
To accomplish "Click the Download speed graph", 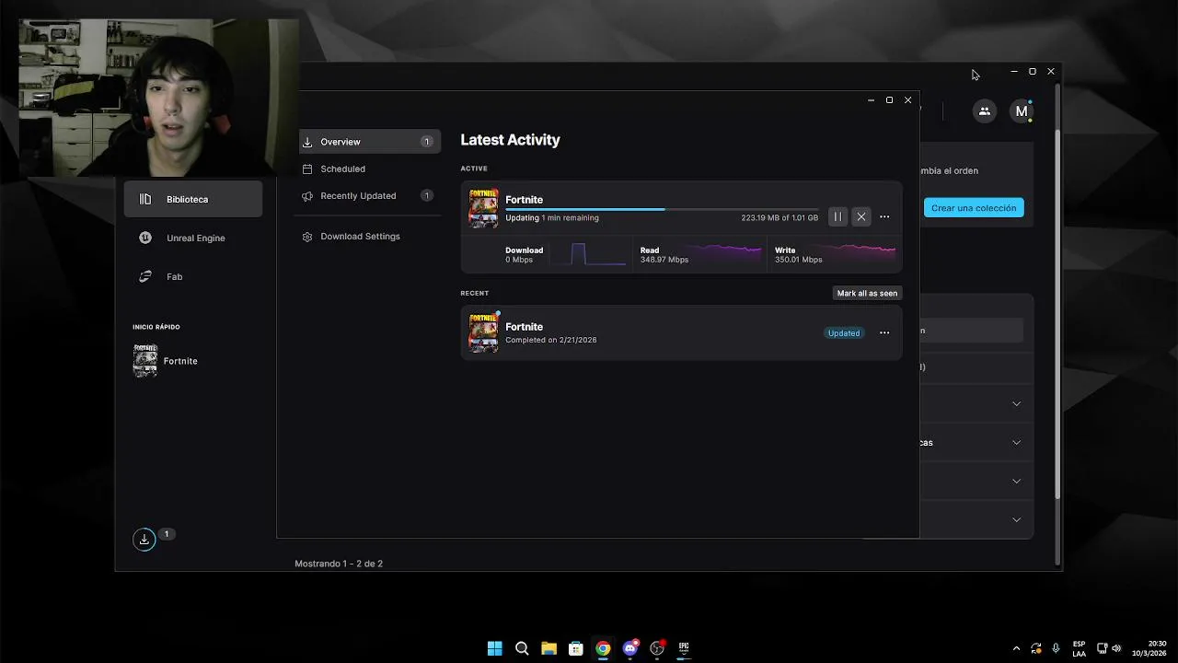I will (x=587, y=254).
